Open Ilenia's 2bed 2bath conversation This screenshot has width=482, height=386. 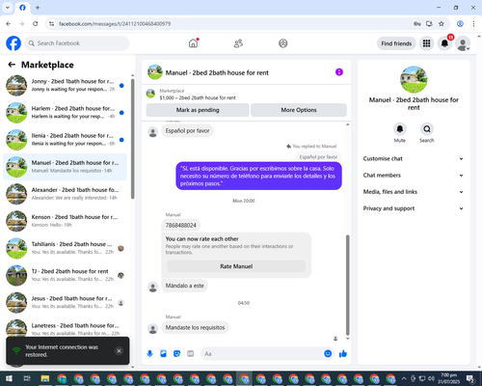point(65,140)
